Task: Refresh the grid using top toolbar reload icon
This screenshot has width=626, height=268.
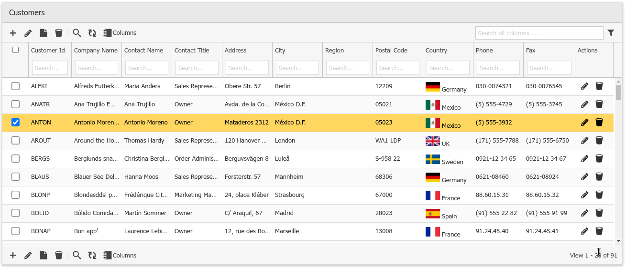Action: (x=92, y=33)
